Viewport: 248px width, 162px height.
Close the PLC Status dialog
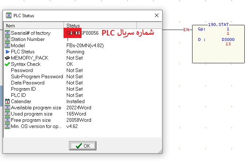(157, 15)
